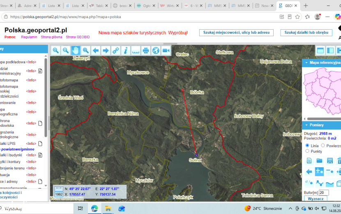Image resolution: width=341 pixels, height=214 pixels.
Task: Click Info link for Działki LPIS
Action: coord(31,144)
